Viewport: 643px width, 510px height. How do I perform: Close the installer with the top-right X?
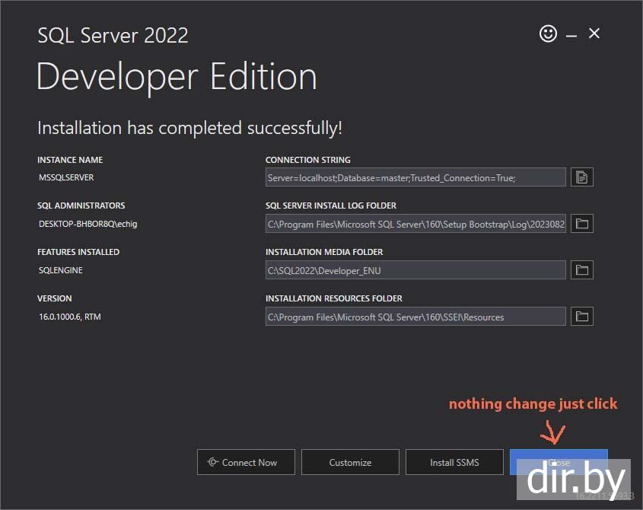594,33
